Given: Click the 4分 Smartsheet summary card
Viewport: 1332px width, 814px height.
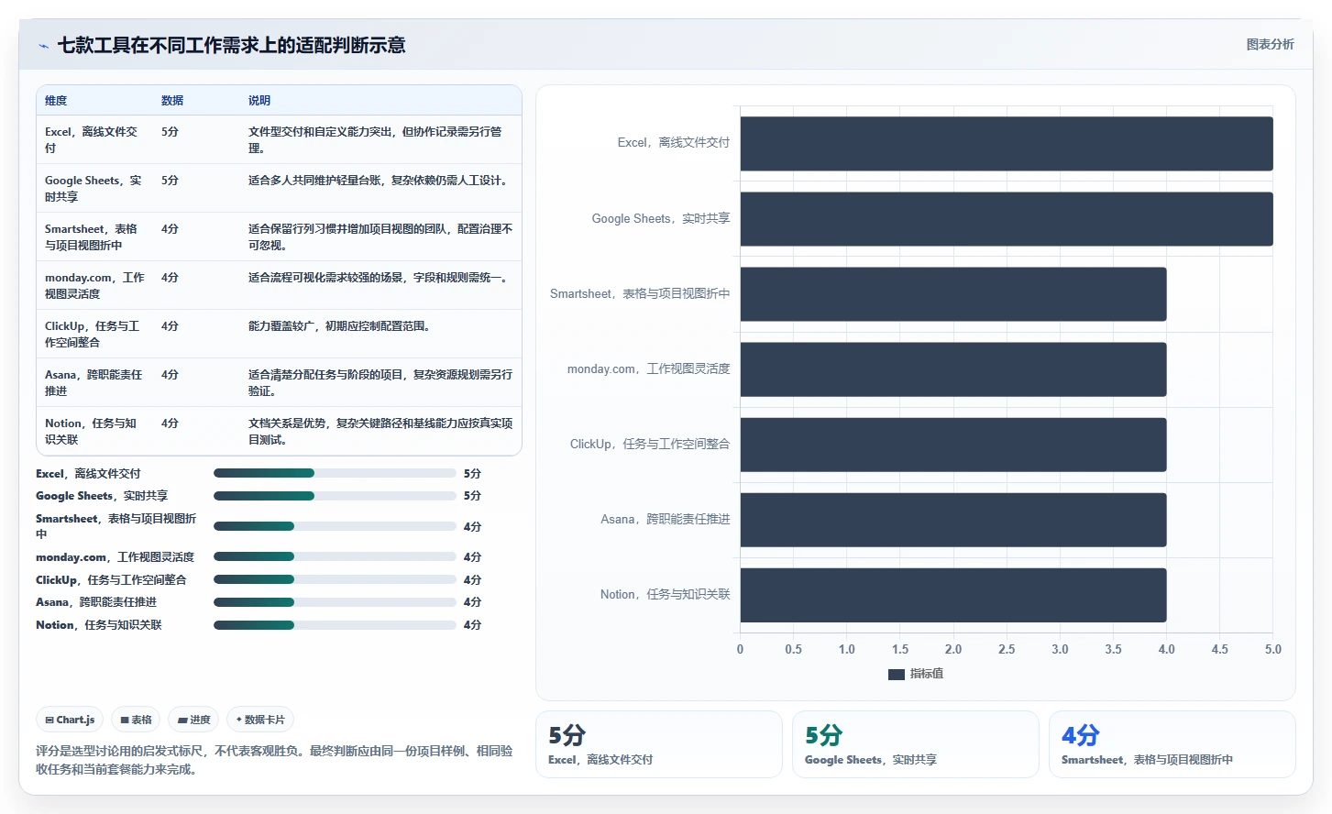Looking at the screenshot, I should pyautogui.click(x=1172, y=744).
